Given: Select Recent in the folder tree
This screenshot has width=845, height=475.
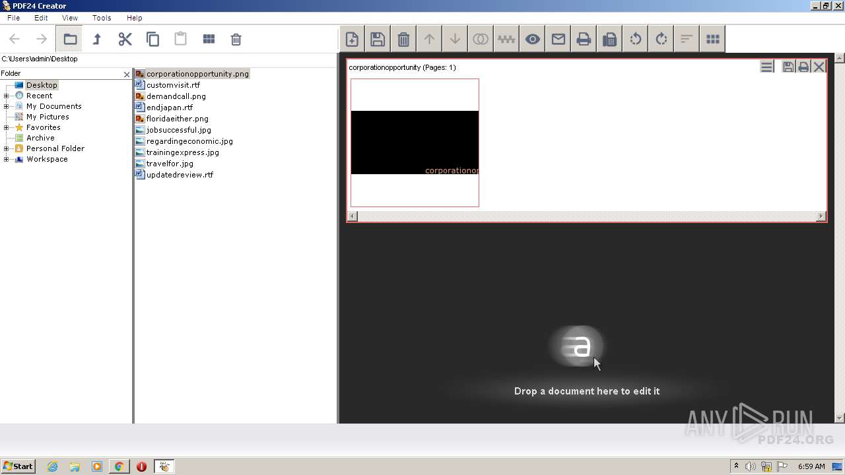Looking at the screenshot, I should [x=39, y=96].
